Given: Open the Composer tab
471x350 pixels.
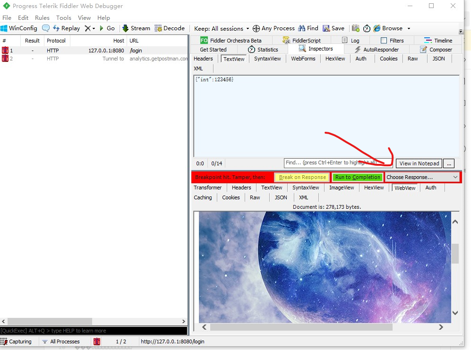Looking at the screenshot, I should (436, 50).
